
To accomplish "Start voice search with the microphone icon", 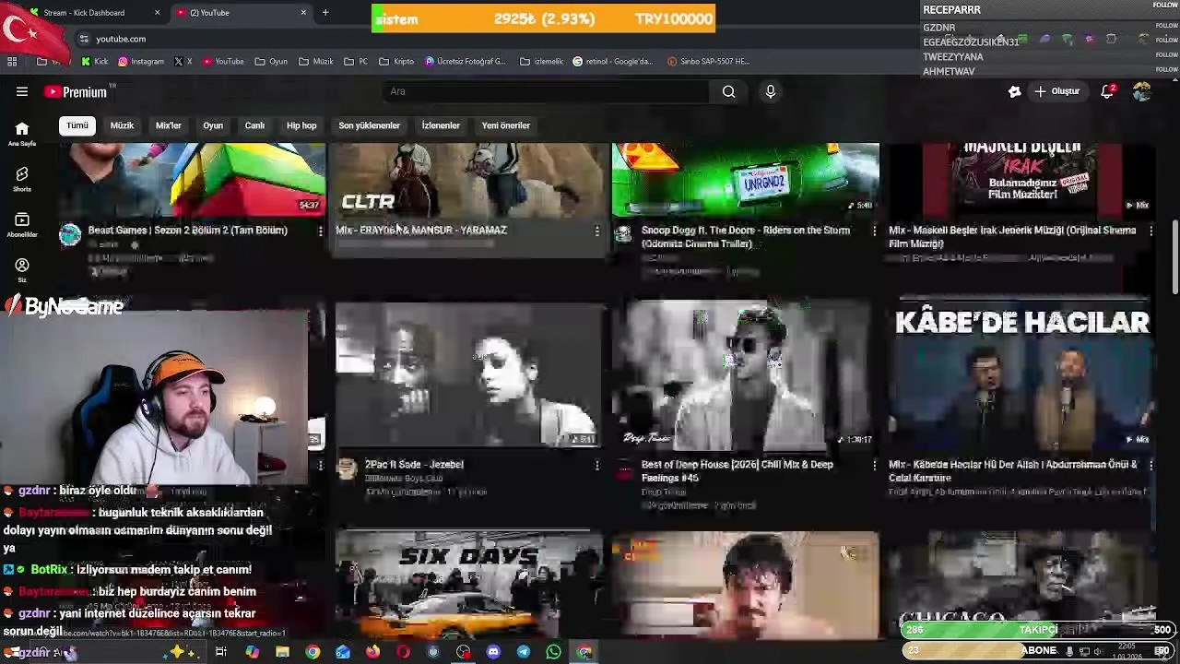I will click(x=770, y=91).
